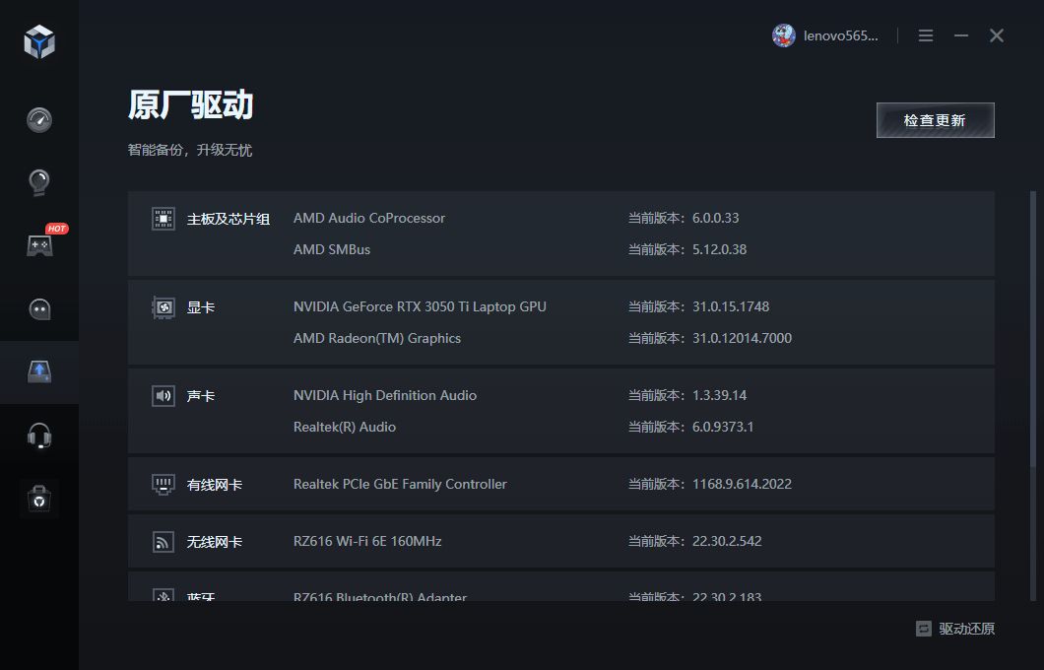Click version 31.0.12014.7000 text
The image size is (1044, 670).
point(742,338)
